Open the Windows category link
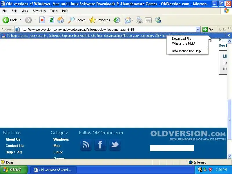 (x=61, y=139)
